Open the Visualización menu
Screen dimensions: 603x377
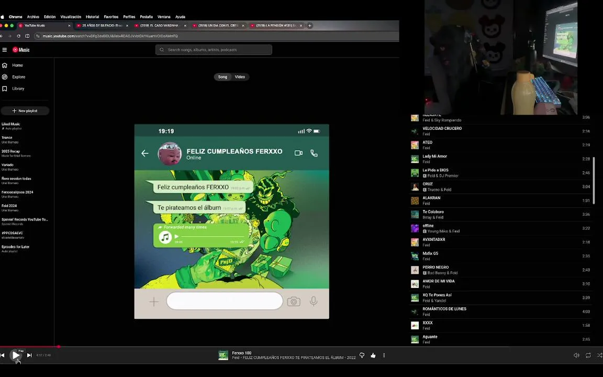tap(71, 17)
